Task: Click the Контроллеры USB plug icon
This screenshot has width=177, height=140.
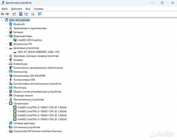Action: pos(11,80)
